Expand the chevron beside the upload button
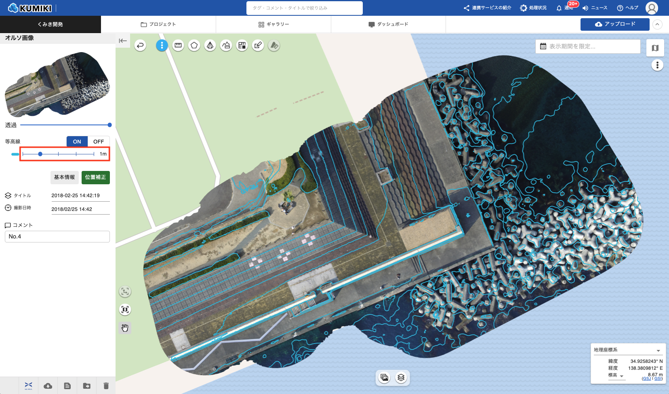Viewport: 669px width, 394px height. point(657,24)
